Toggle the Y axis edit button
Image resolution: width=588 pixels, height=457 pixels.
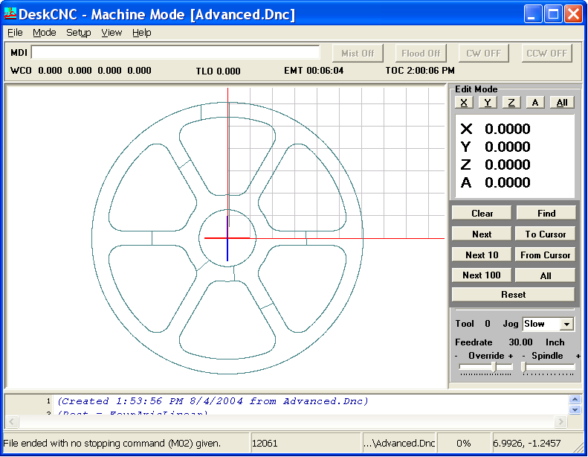[x=488, y=103]
